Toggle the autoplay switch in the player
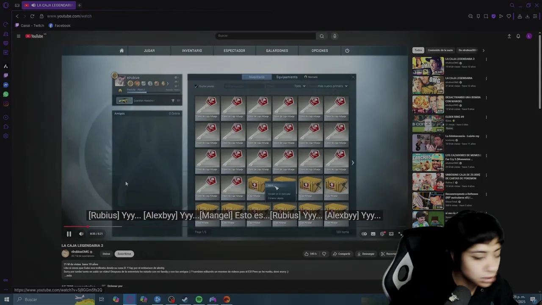The width and height of the screenshot is (542, 305). (x=364, y=234)
